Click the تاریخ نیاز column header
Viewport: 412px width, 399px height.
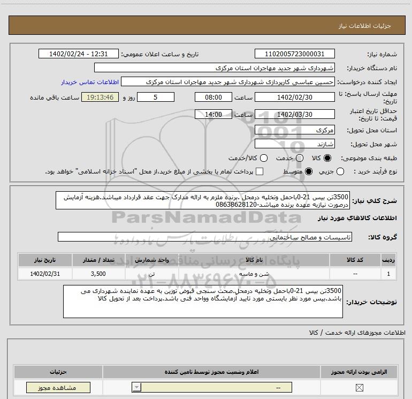click(x=45, y=260)
